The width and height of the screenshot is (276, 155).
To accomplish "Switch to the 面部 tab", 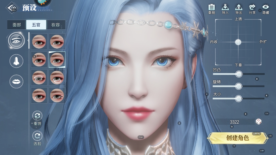I will (17, 25).
